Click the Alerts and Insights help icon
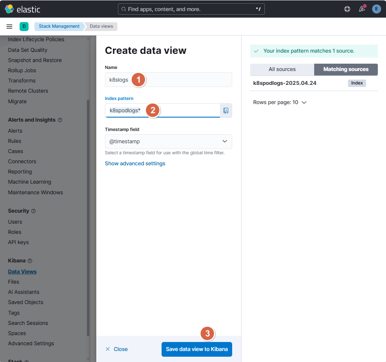This screenshot has height=362, width=386. point(60,120)
